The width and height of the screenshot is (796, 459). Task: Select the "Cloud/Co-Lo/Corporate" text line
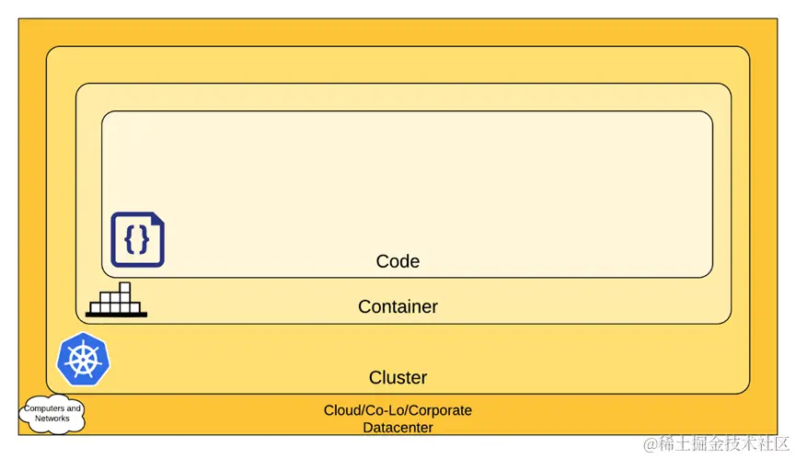click(x=398, y=410)
